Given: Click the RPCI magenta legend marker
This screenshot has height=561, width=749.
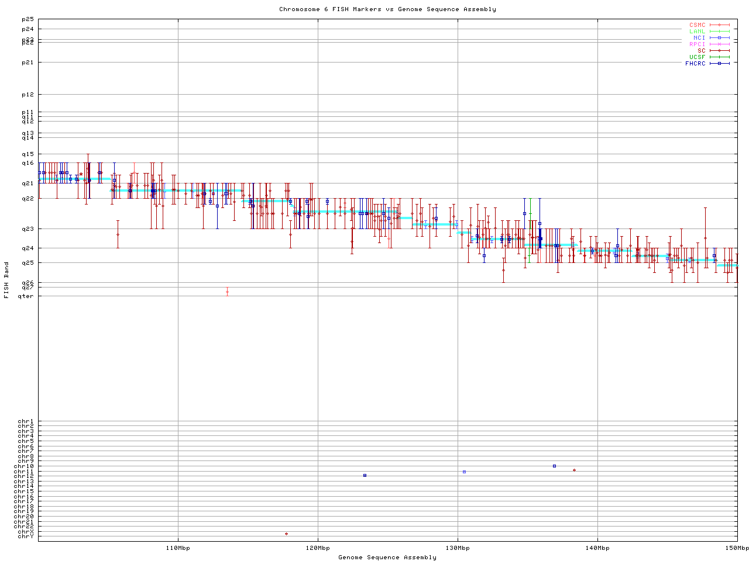Looking at the screenshot, I should point(719,44).
